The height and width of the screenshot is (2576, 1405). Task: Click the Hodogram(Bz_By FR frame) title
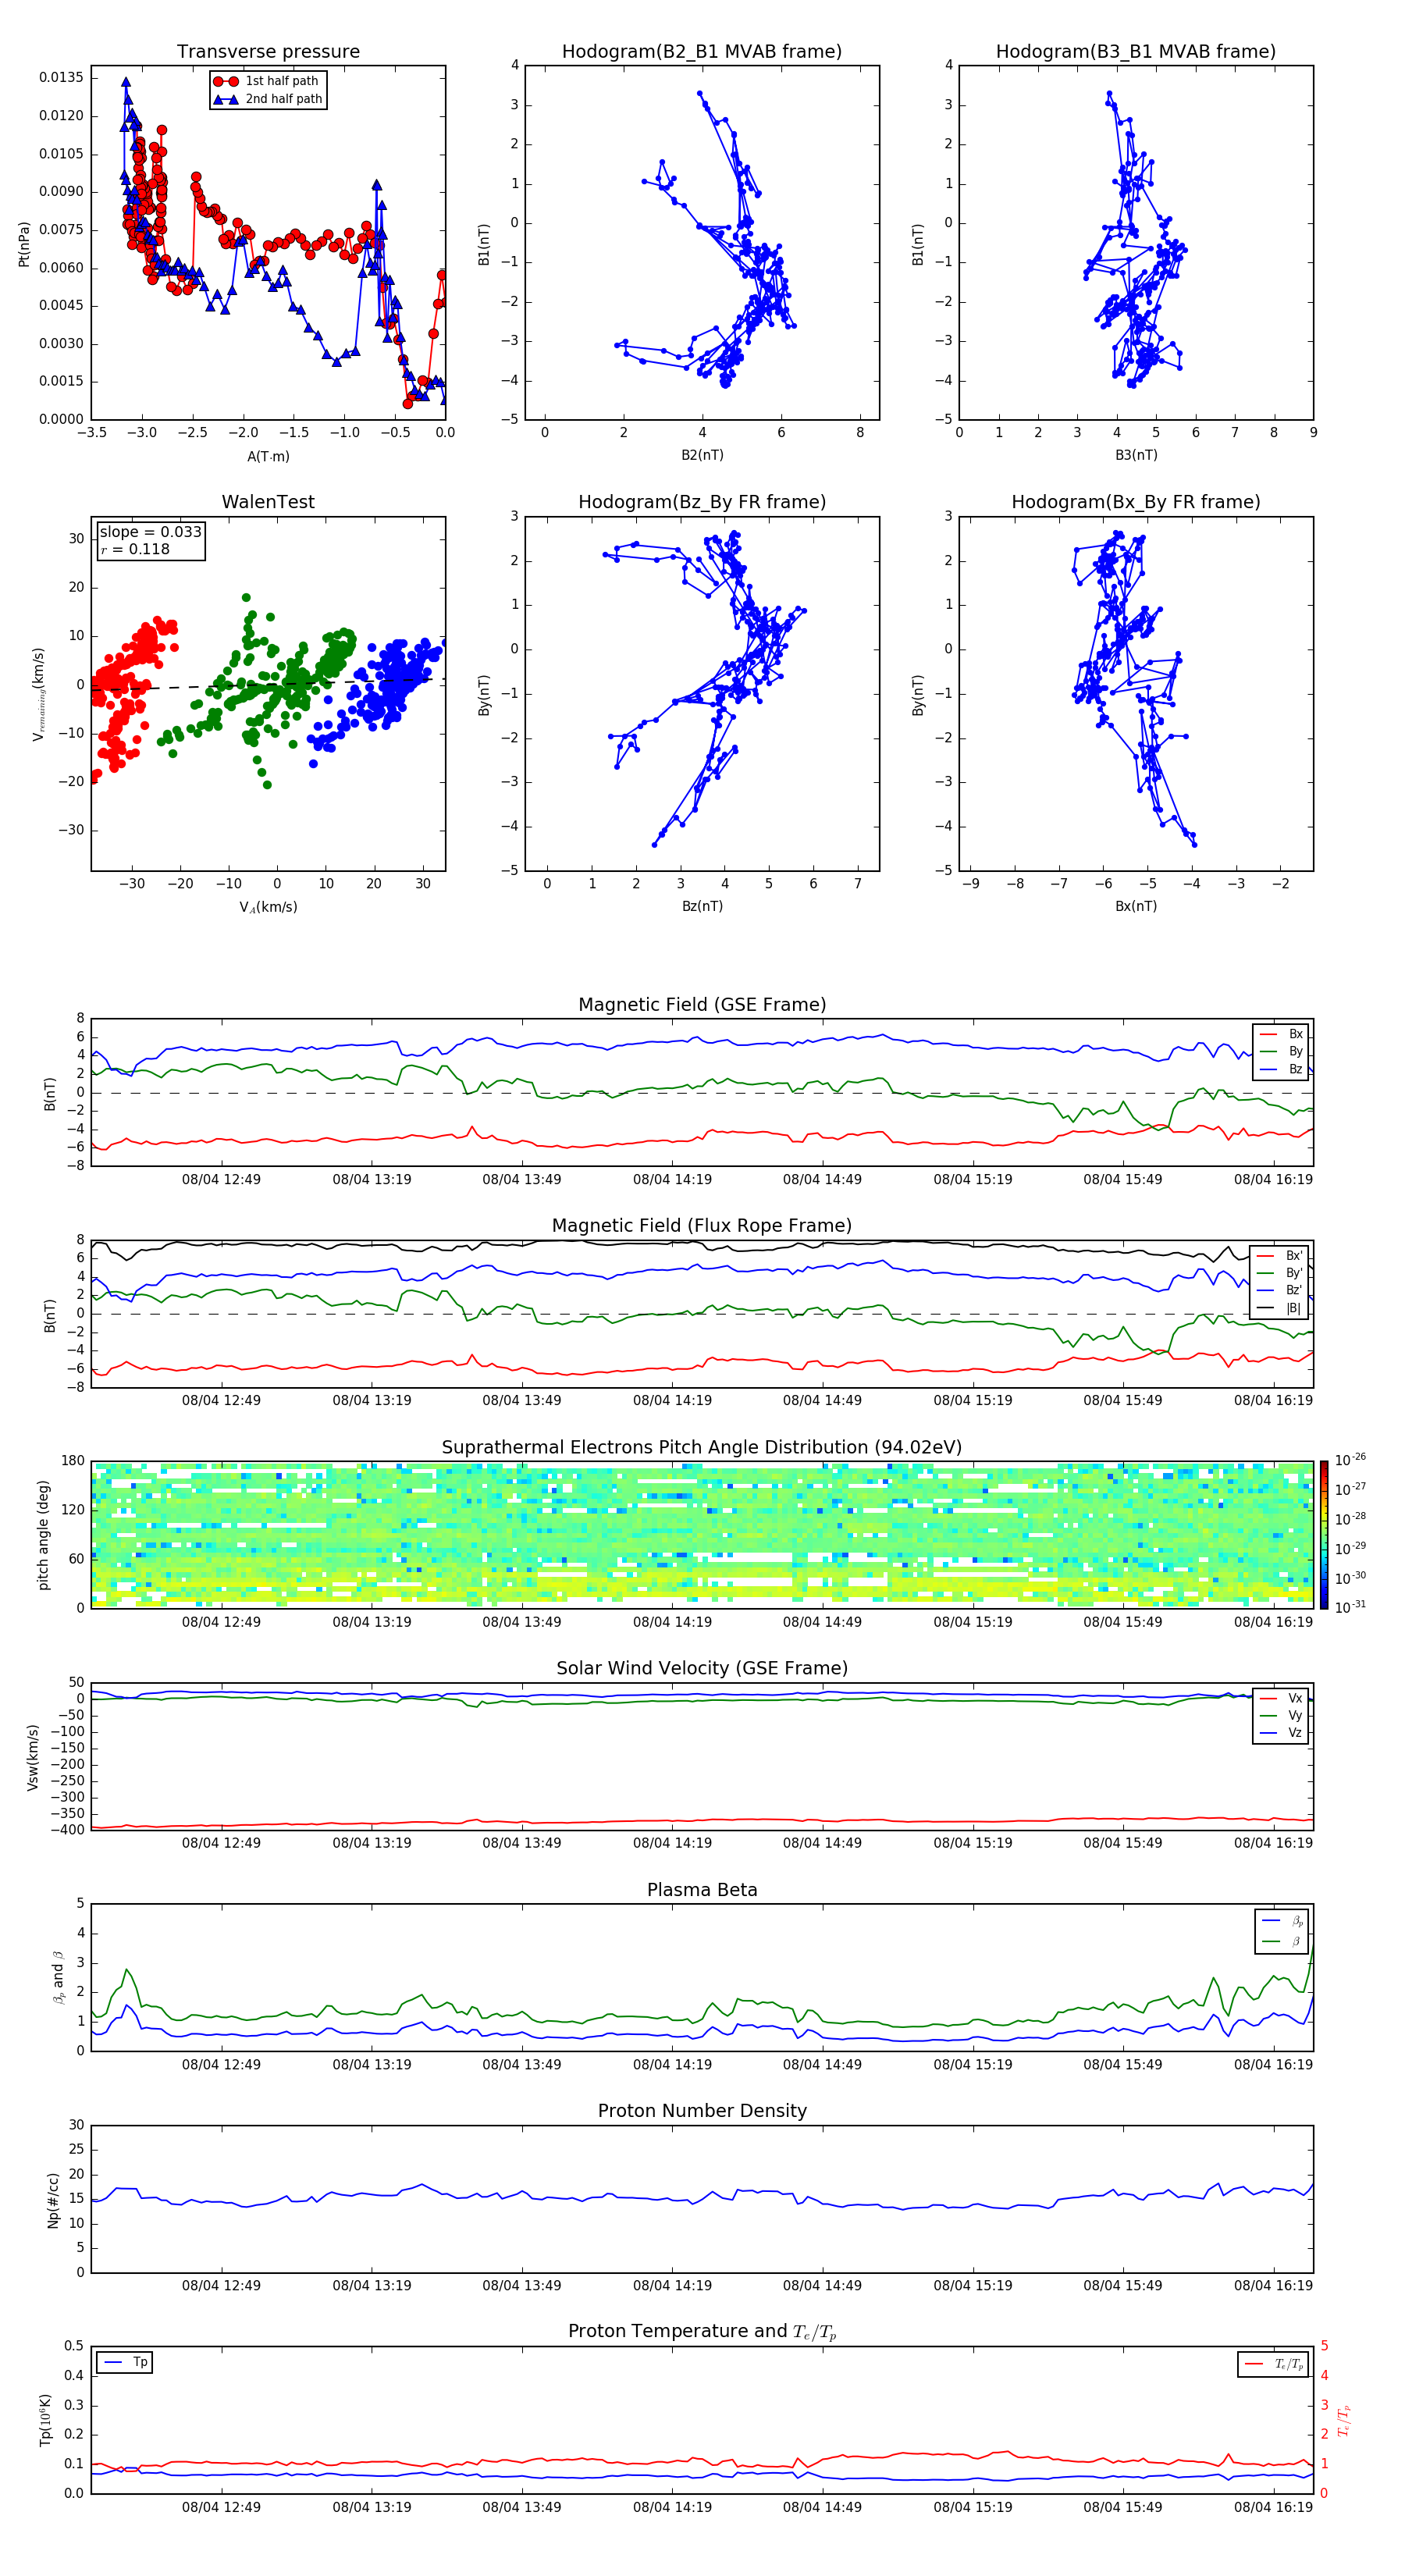(702, 502)
